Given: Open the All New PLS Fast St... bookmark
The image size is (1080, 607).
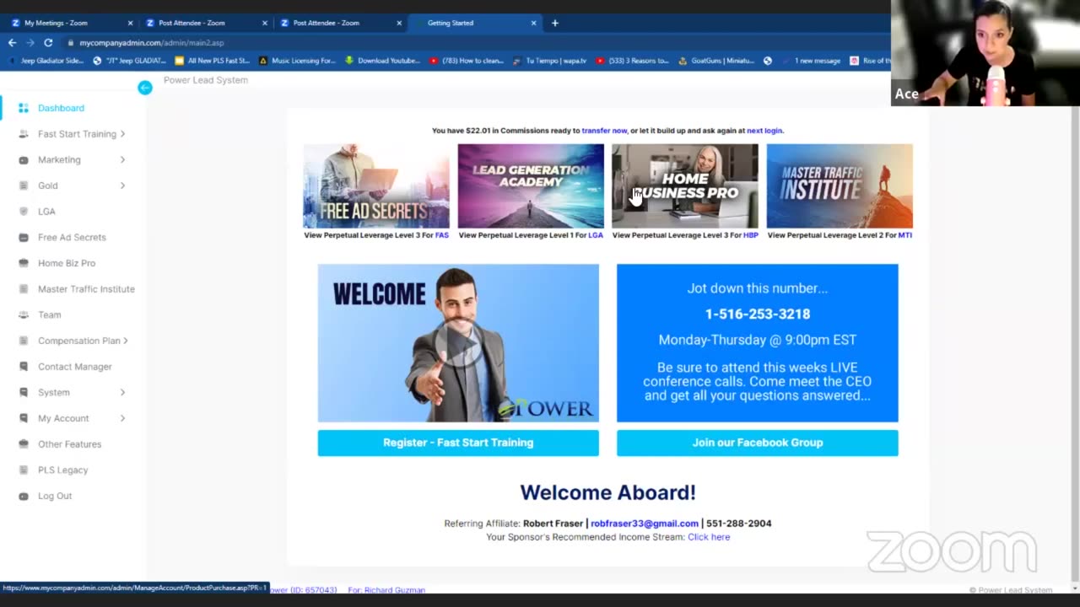Looking at the screenshot, I should coord(213,61).
